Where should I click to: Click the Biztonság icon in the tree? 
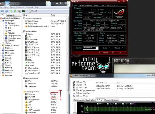[3, 68]
